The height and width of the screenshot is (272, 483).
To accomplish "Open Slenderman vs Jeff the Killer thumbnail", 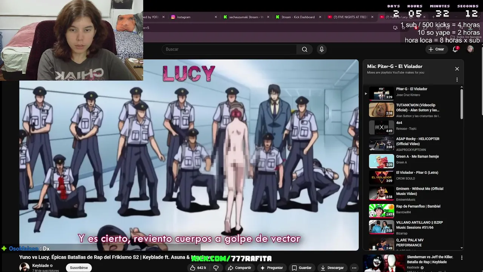I will pyautogui.click(x=383, y=263).
